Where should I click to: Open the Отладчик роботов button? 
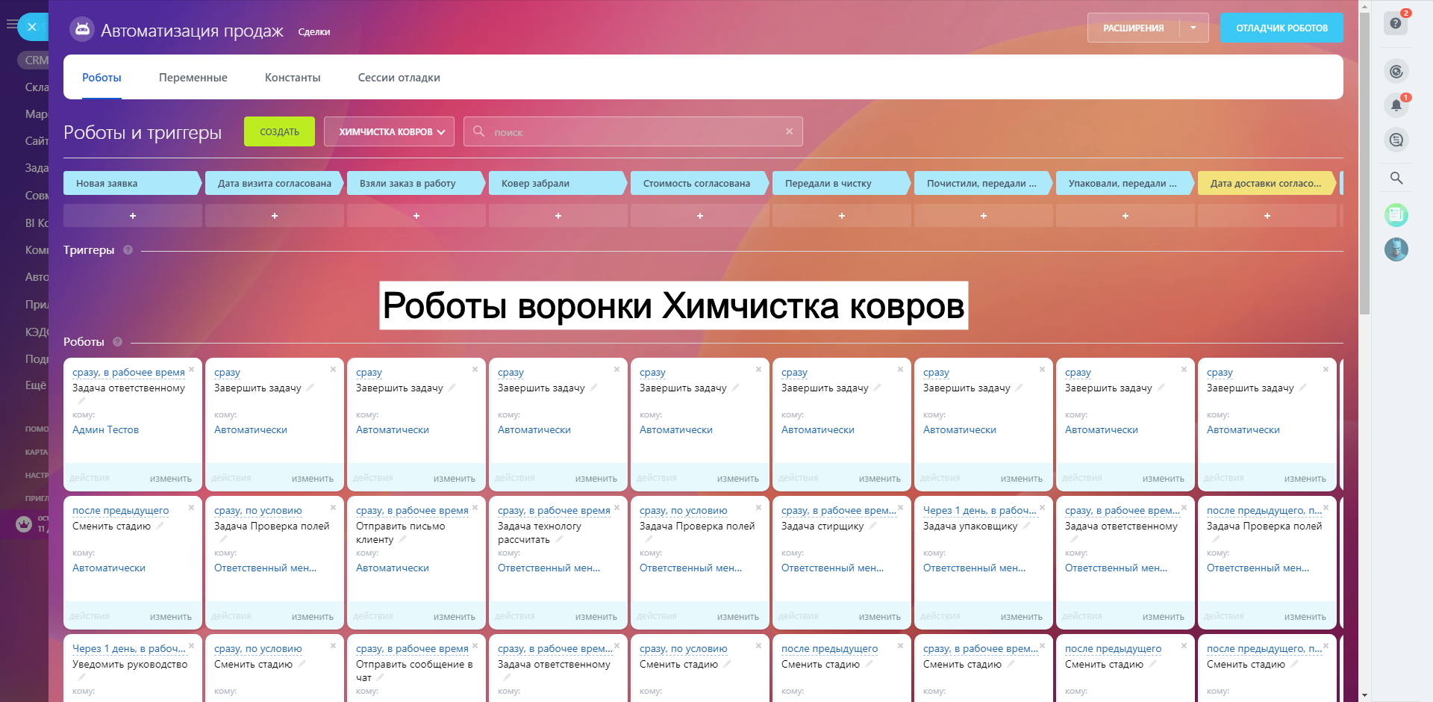pyautogui.click(x=1281, y=28)
